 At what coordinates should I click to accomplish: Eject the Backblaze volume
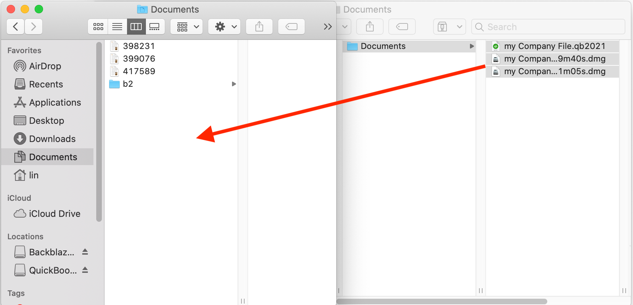[85, 252]
